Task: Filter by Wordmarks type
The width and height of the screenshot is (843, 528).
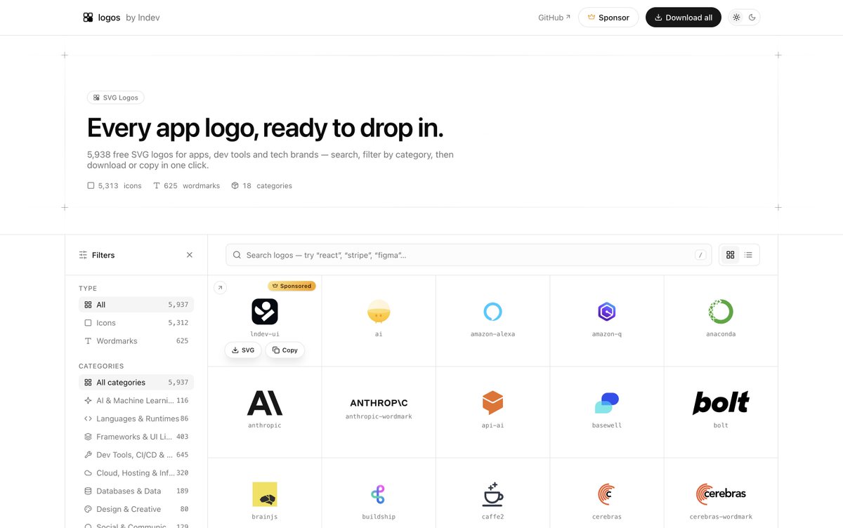Action: click(x=136, y=341)
